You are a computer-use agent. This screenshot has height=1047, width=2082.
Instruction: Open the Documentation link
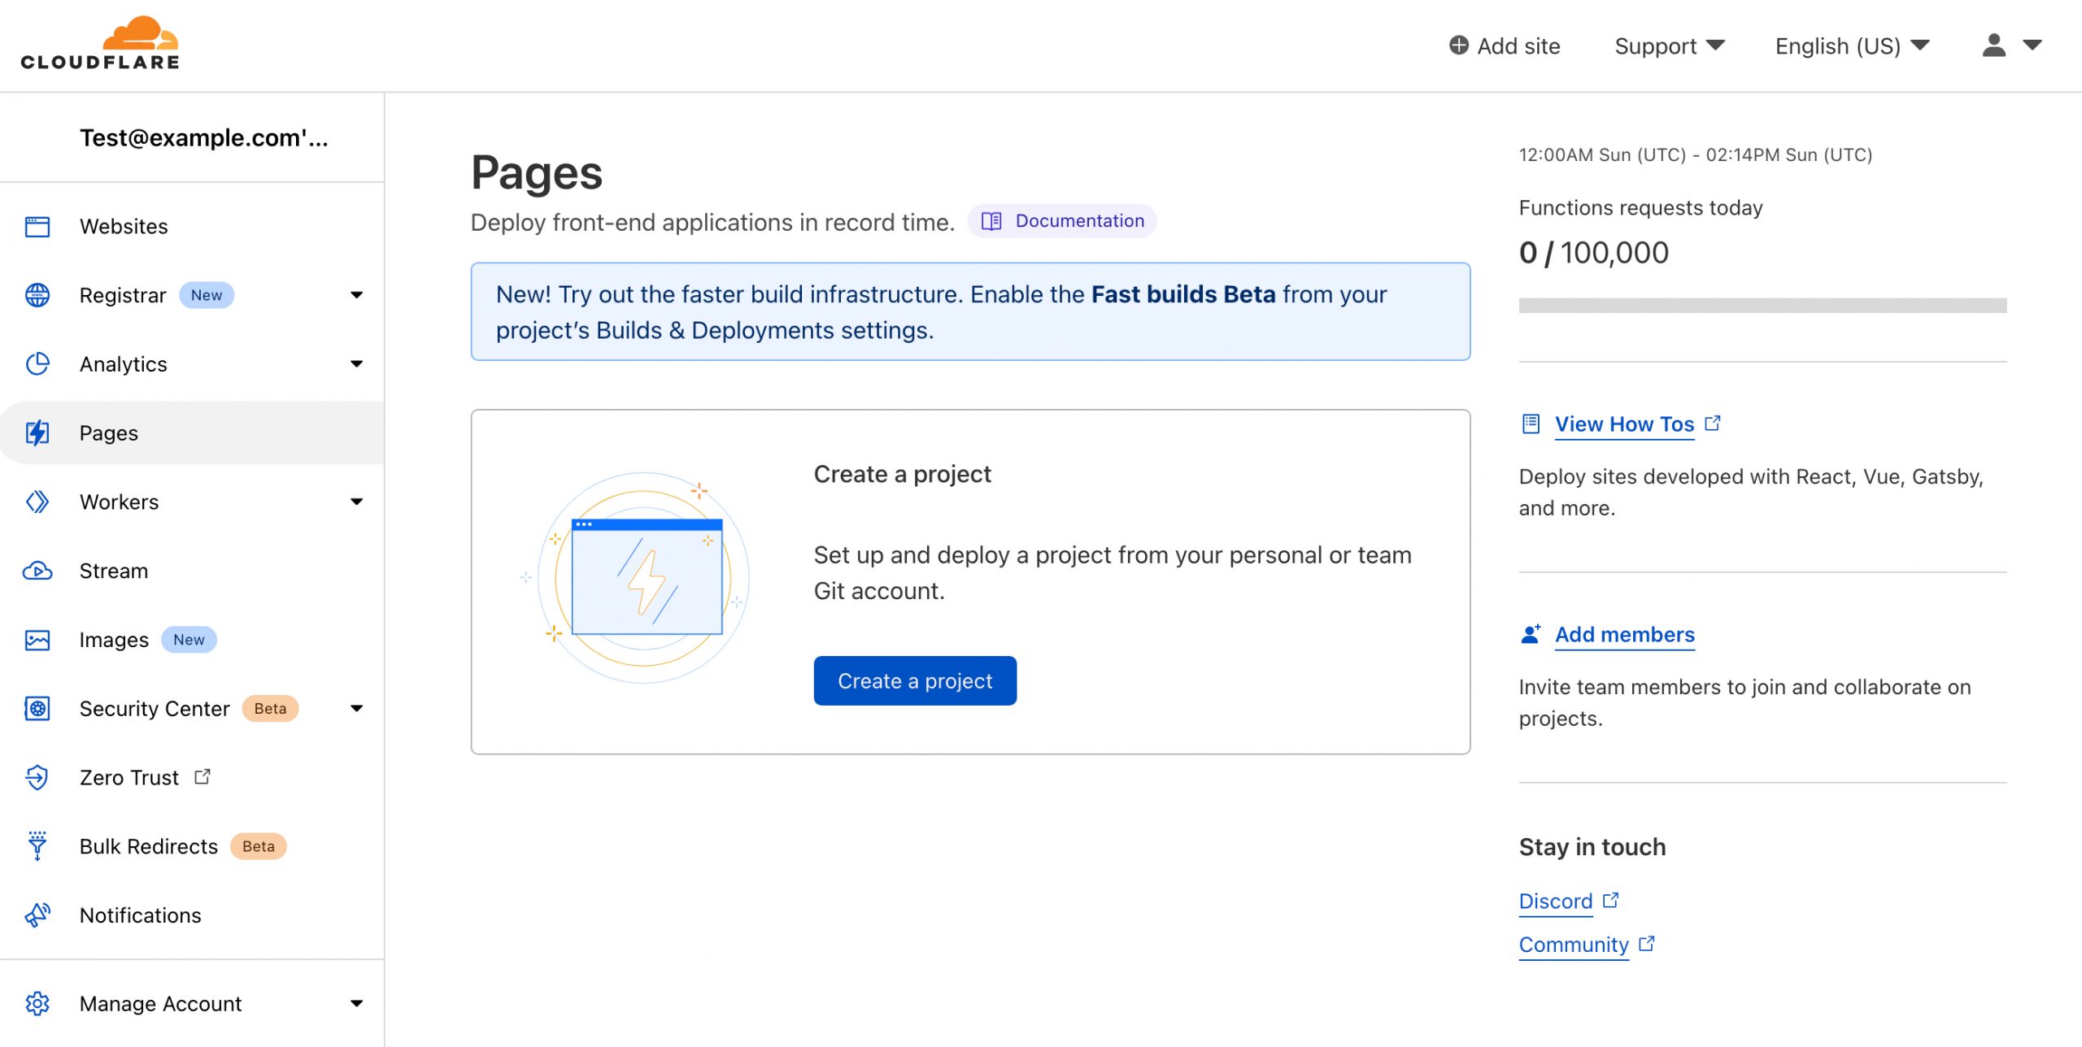pos(1062,221)
